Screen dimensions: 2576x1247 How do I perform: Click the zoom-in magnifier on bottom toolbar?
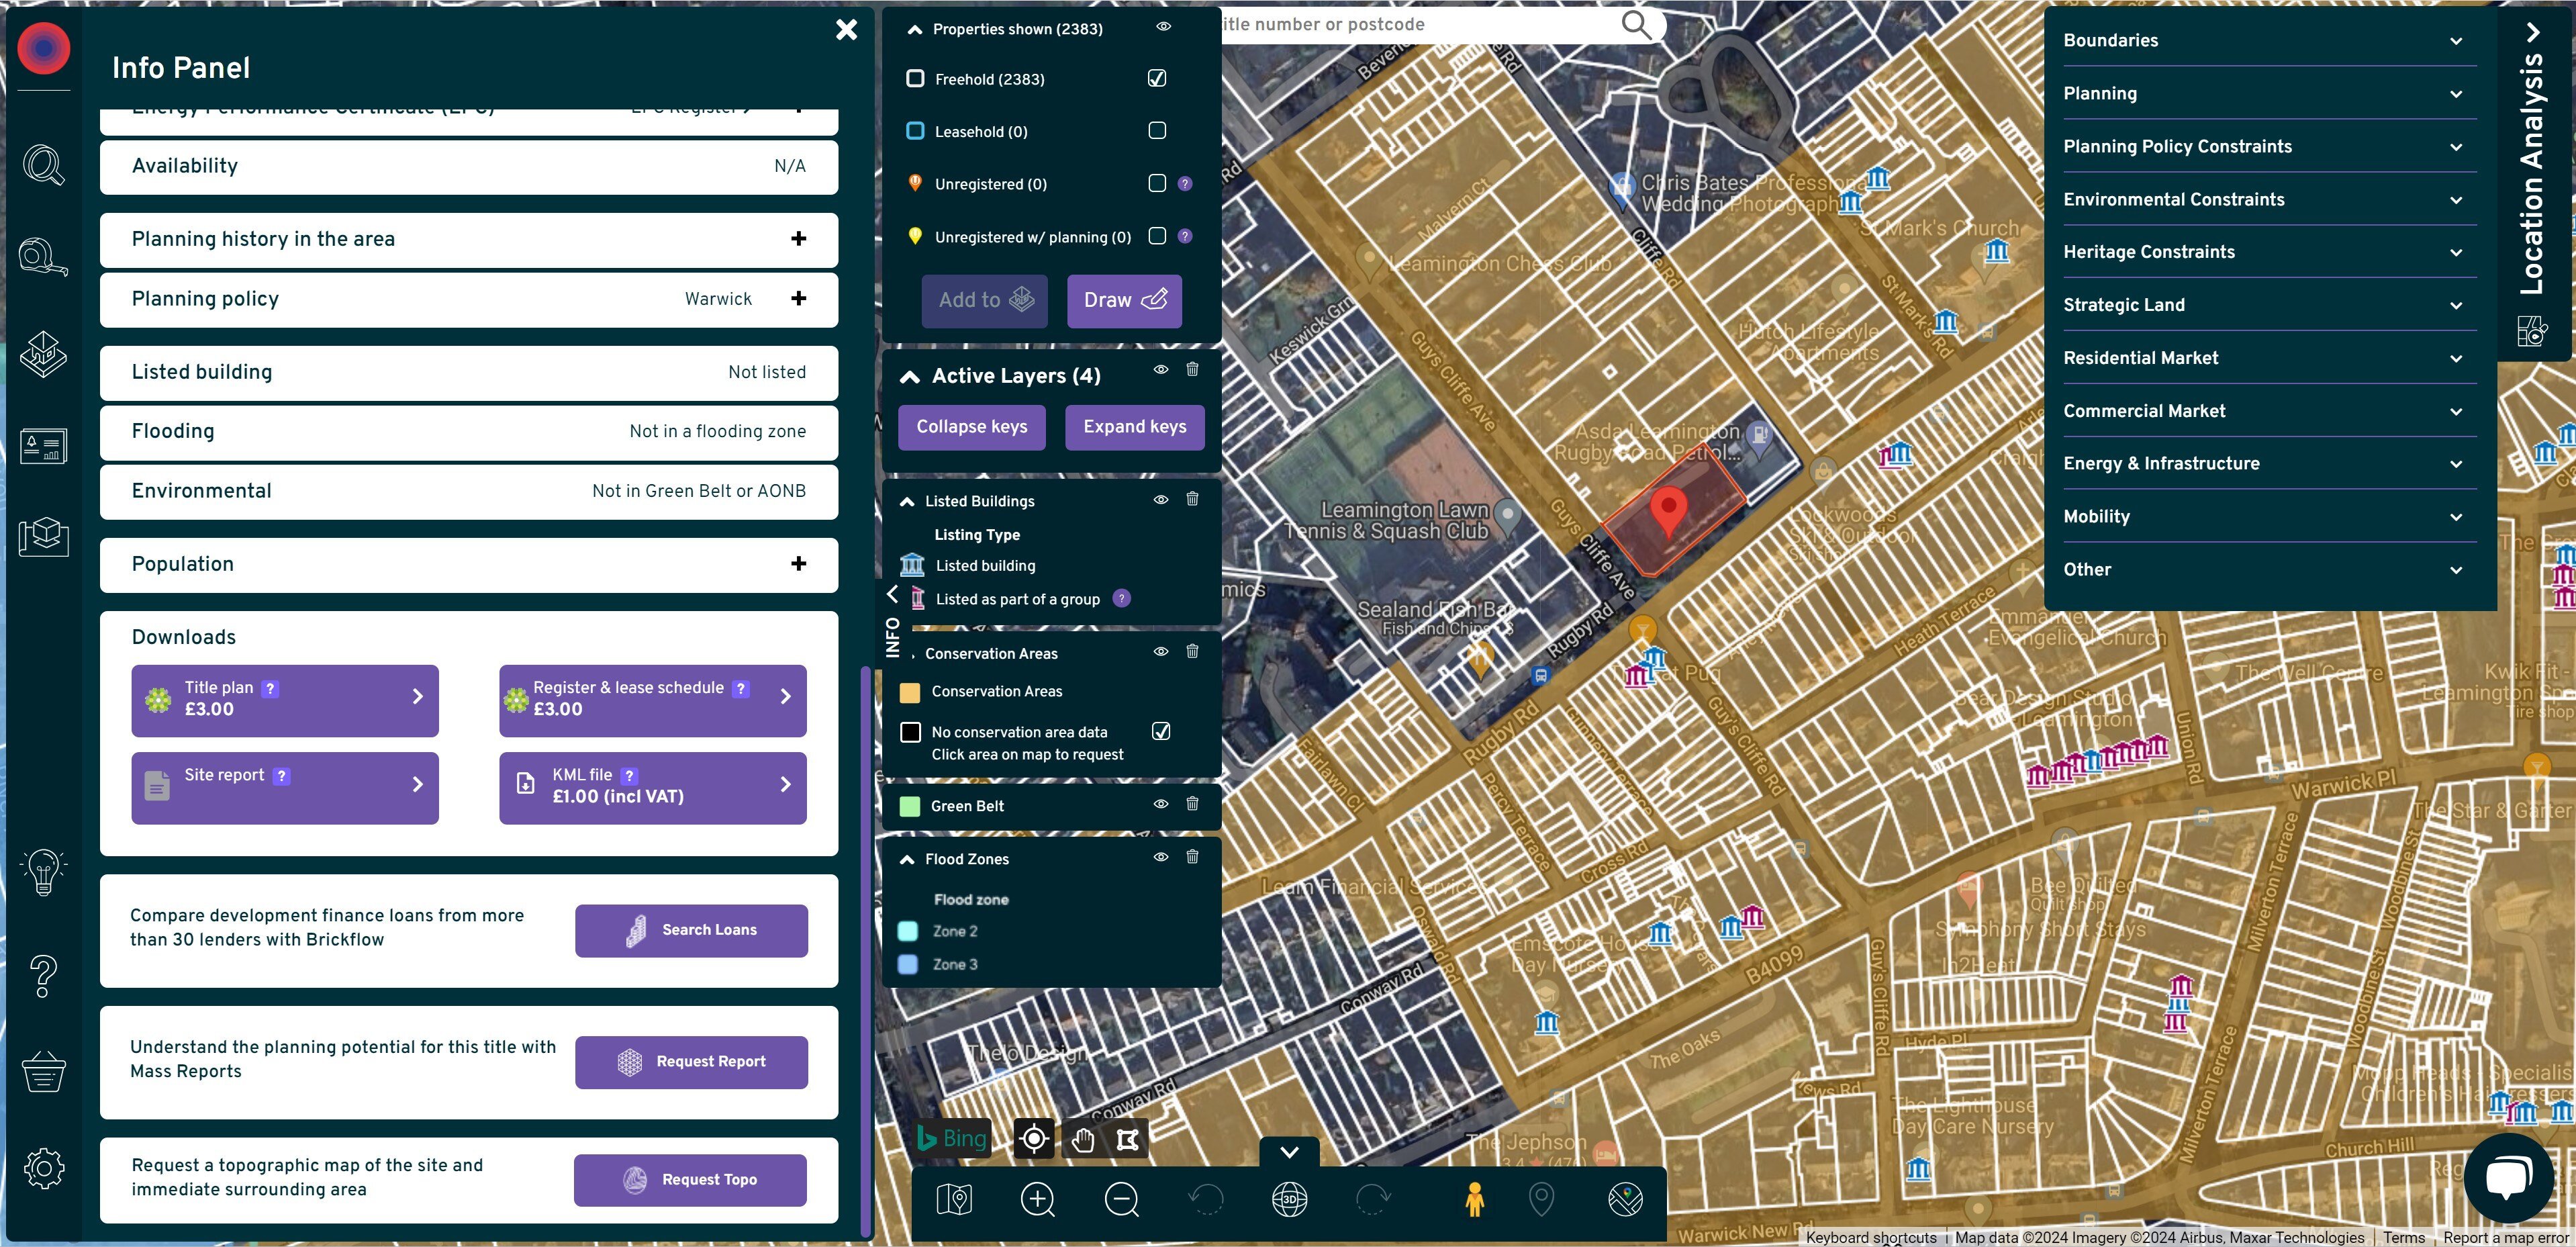pyautogui.click(x=1038, y=1200)
